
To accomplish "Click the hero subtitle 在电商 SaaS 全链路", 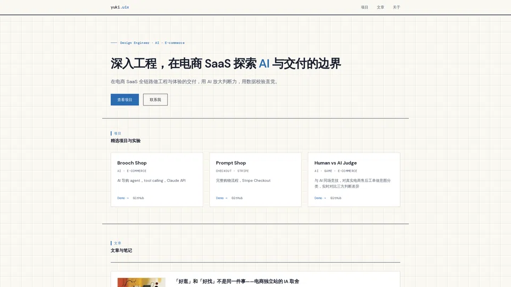I will (195, 81).
